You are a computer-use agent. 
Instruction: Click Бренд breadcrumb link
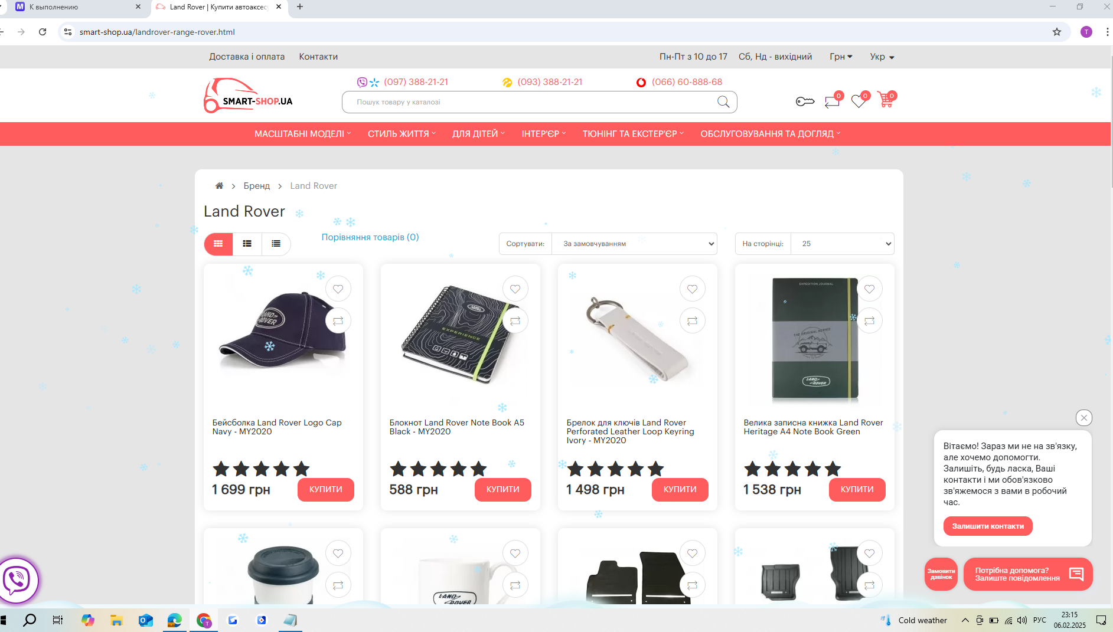point(257,186)
